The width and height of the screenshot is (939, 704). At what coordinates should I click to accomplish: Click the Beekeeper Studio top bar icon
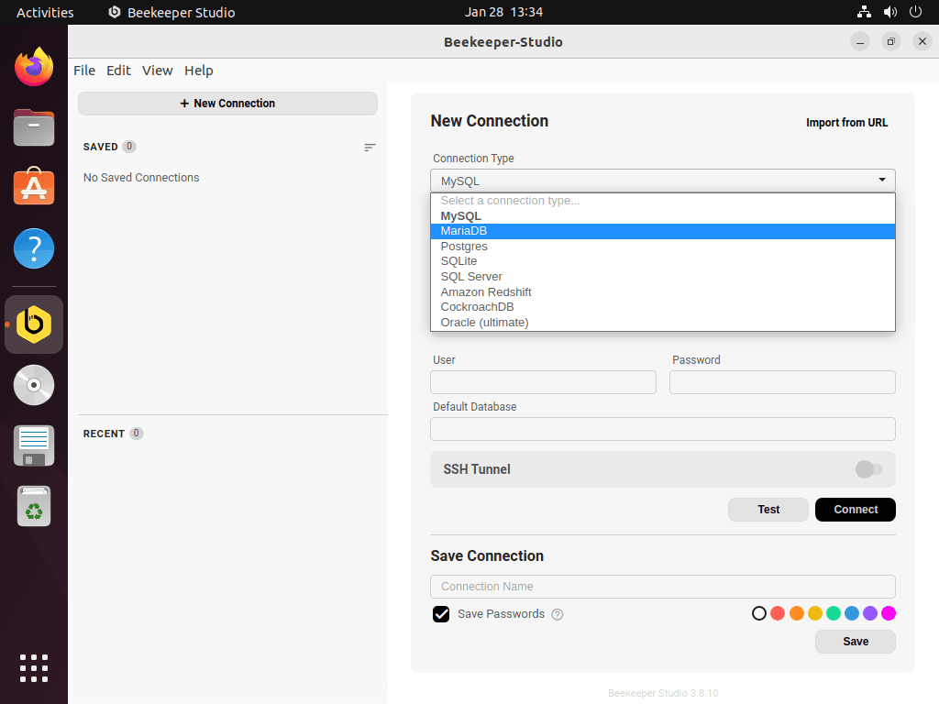tap(115, 12)
